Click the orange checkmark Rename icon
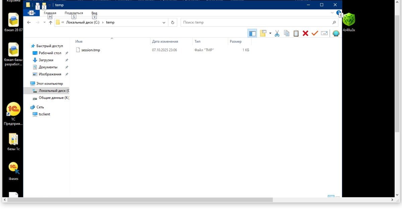402x209 pixels. tap(315, 33)
